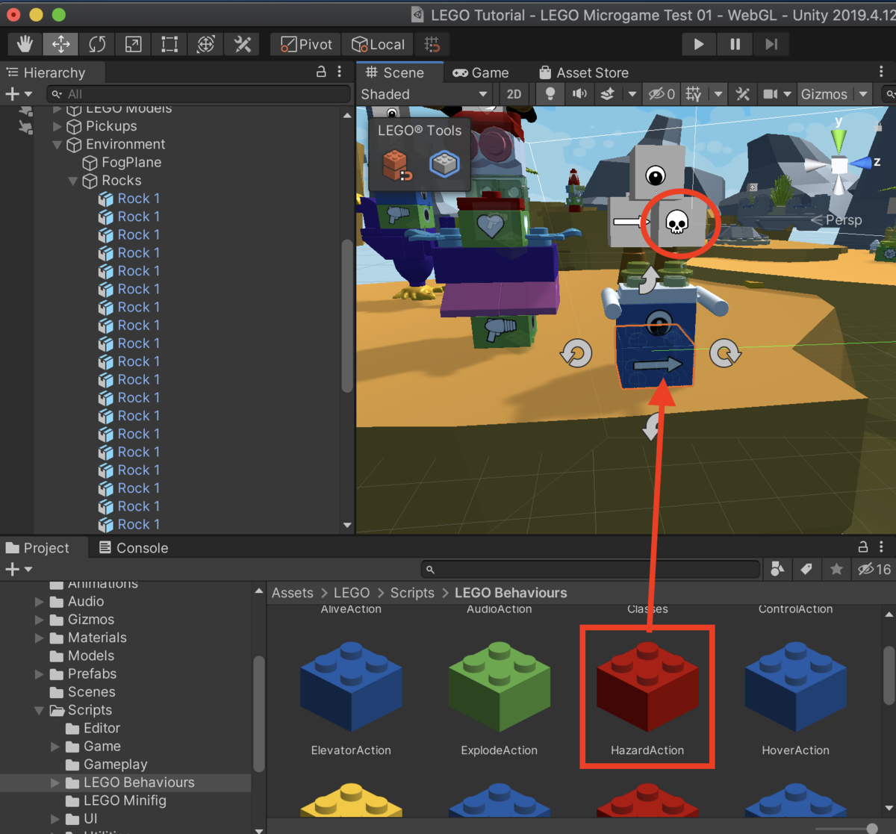Open the Console tab
The image size is (896, 834).
point(134,547)
